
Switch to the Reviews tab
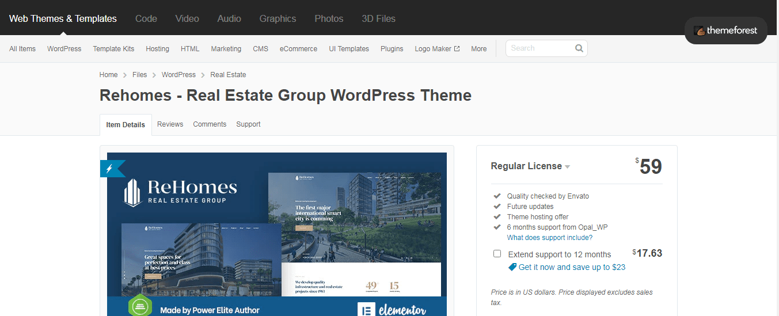(x=170, y=124)
